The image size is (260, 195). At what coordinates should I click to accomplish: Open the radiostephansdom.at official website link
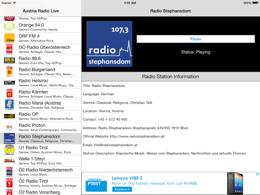138,136
